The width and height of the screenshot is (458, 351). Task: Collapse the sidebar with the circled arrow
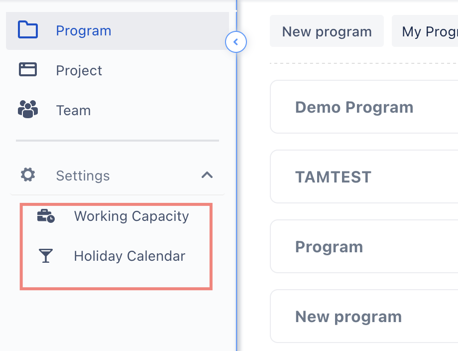[235, 42]
